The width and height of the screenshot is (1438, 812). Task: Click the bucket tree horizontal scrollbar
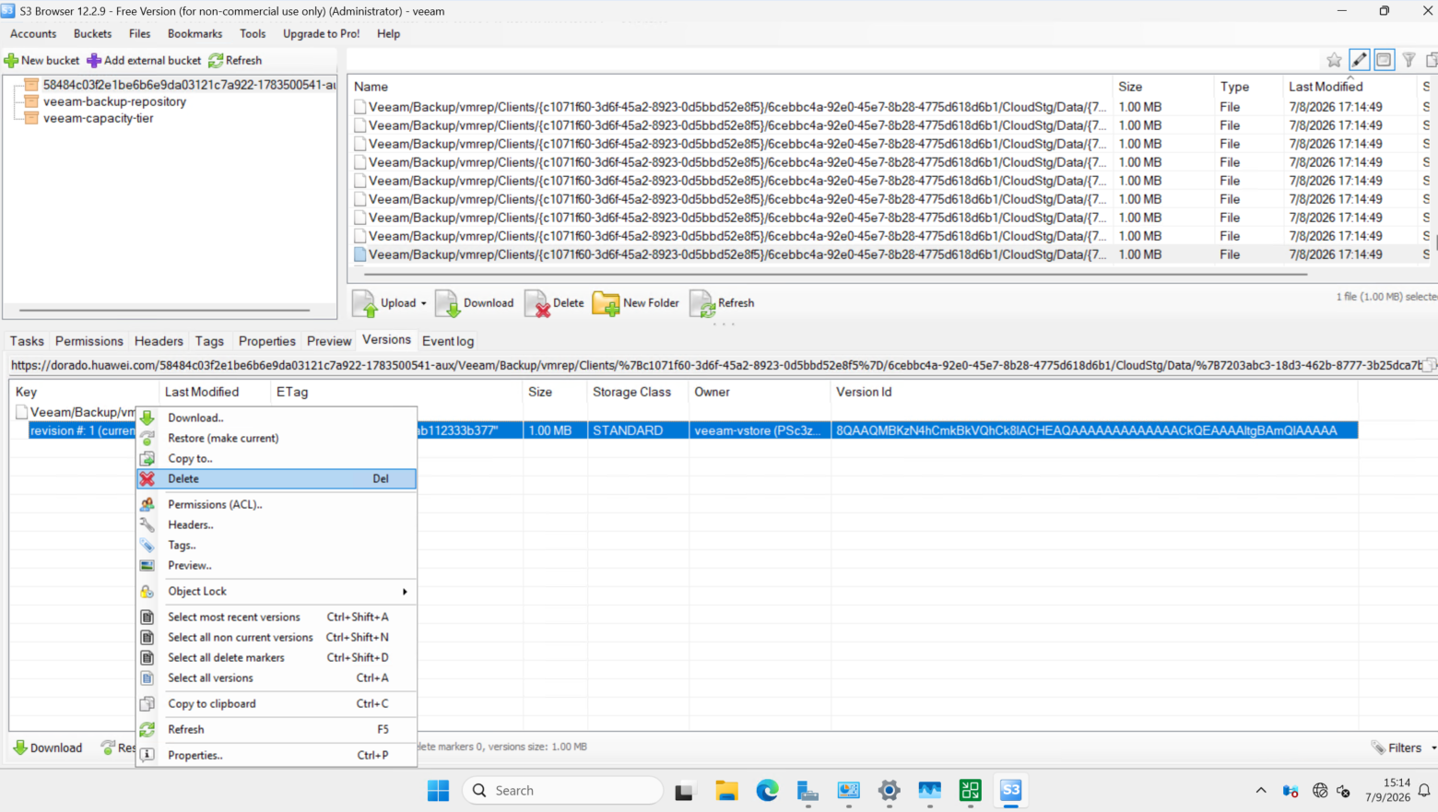[165, 311]
